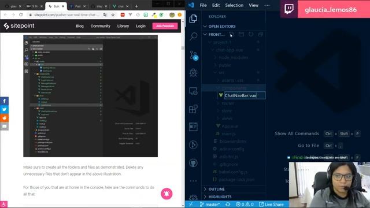The height and width of the screenshot is (208, 370).
Task: Show additional views via activity bar ellipsis
Action: point(193,181)
